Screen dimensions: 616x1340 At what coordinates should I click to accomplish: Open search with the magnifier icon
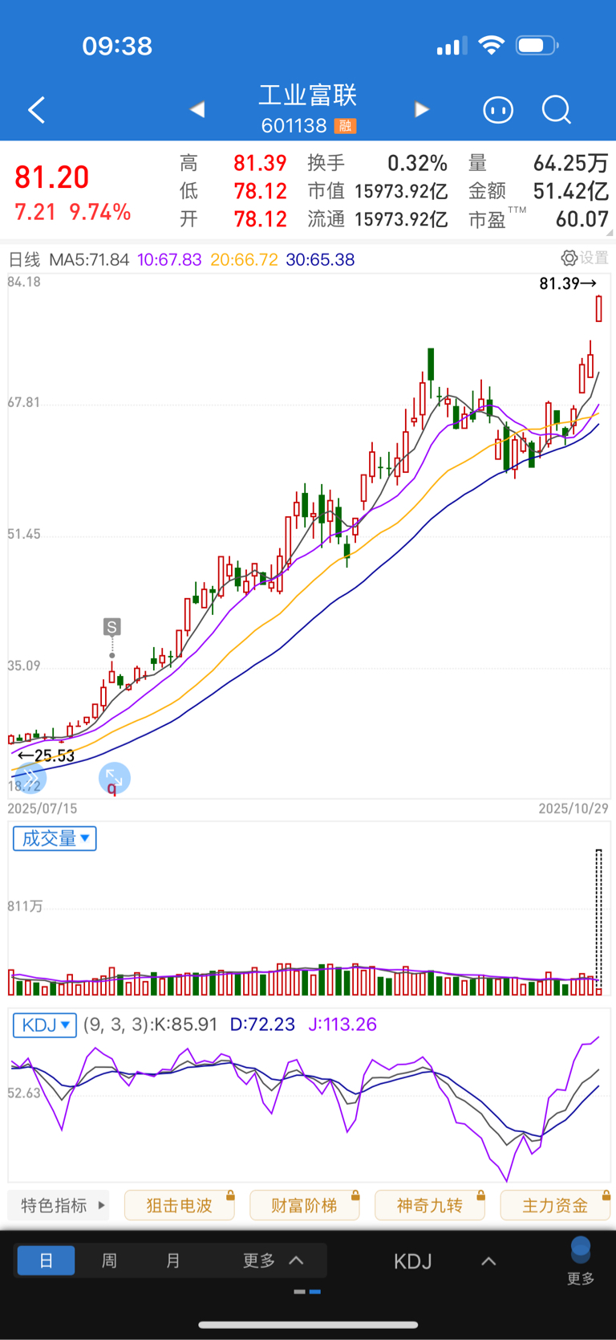click(x=556, y=110)
